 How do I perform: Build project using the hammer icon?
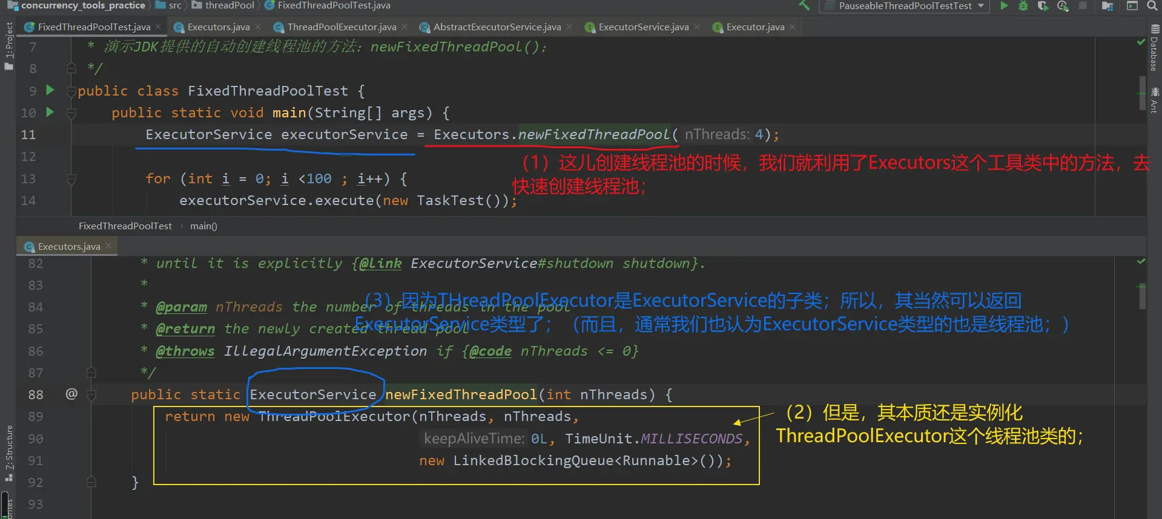tap(804, 6)
